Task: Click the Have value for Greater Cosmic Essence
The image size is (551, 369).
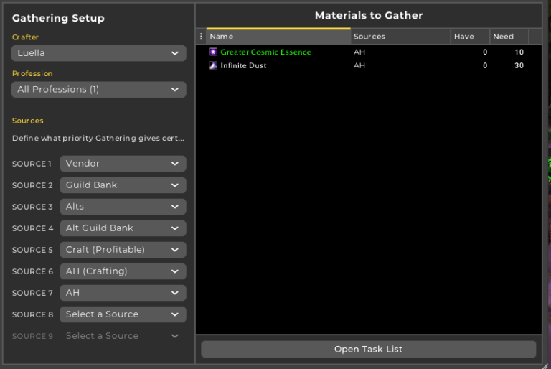Action: pyautogui.click(x=485, y=52)
